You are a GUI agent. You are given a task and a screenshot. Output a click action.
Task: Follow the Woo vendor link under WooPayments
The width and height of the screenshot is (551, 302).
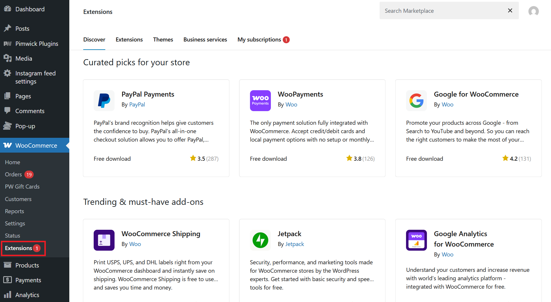coord(291,104)
